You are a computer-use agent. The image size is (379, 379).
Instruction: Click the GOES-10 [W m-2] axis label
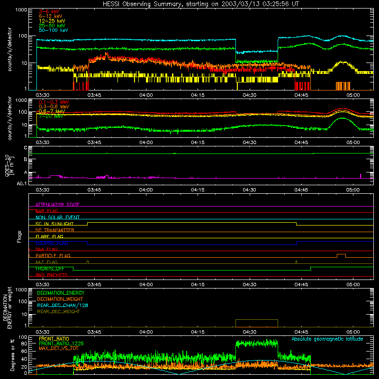click(x=9, y=166)
